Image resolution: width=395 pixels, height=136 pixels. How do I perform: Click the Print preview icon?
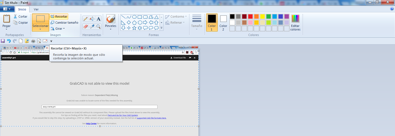coord(39,41)
